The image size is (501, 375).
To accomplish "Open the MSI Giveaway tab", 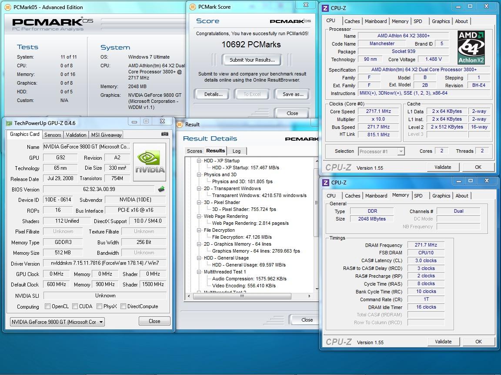I will (106, 135).
